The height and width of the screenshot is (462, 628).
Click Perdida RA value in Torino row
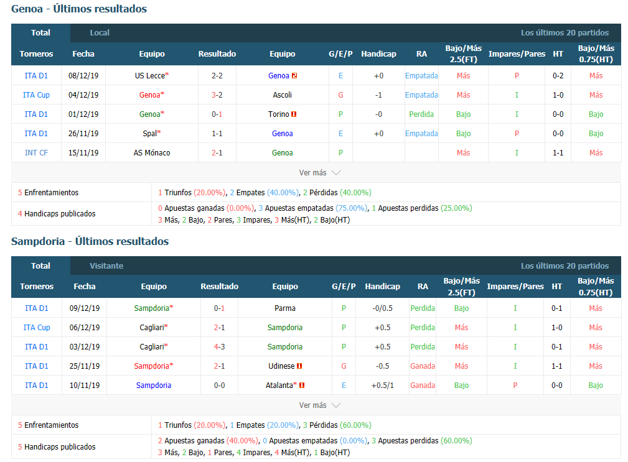[x=421, y=114]
